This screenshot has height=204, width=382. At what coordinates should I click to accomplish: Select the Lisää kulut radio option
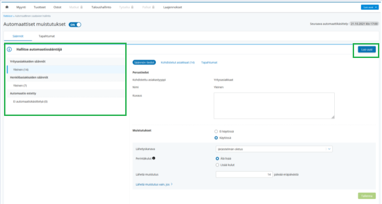(217, 165)
